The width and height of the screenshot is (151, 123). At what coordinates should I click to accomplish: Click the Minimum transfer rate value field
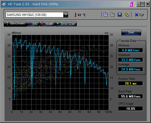tap(131, 50)
